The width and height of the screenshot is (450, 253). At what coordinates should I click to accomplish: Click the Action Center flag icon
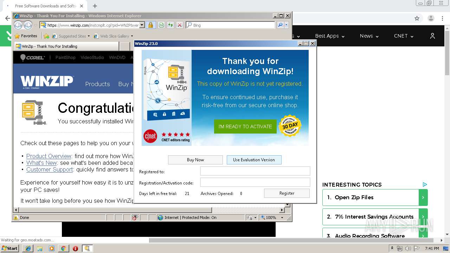(x=417, y=248)
